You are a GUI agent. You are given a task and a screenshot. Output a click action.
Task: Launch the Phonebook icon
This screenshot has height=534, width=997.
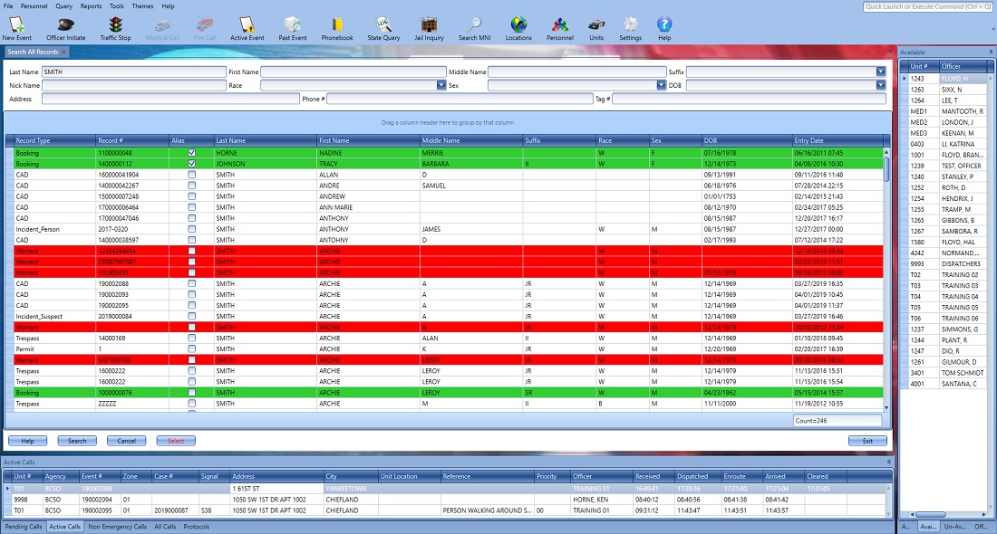tap(336, 27)
